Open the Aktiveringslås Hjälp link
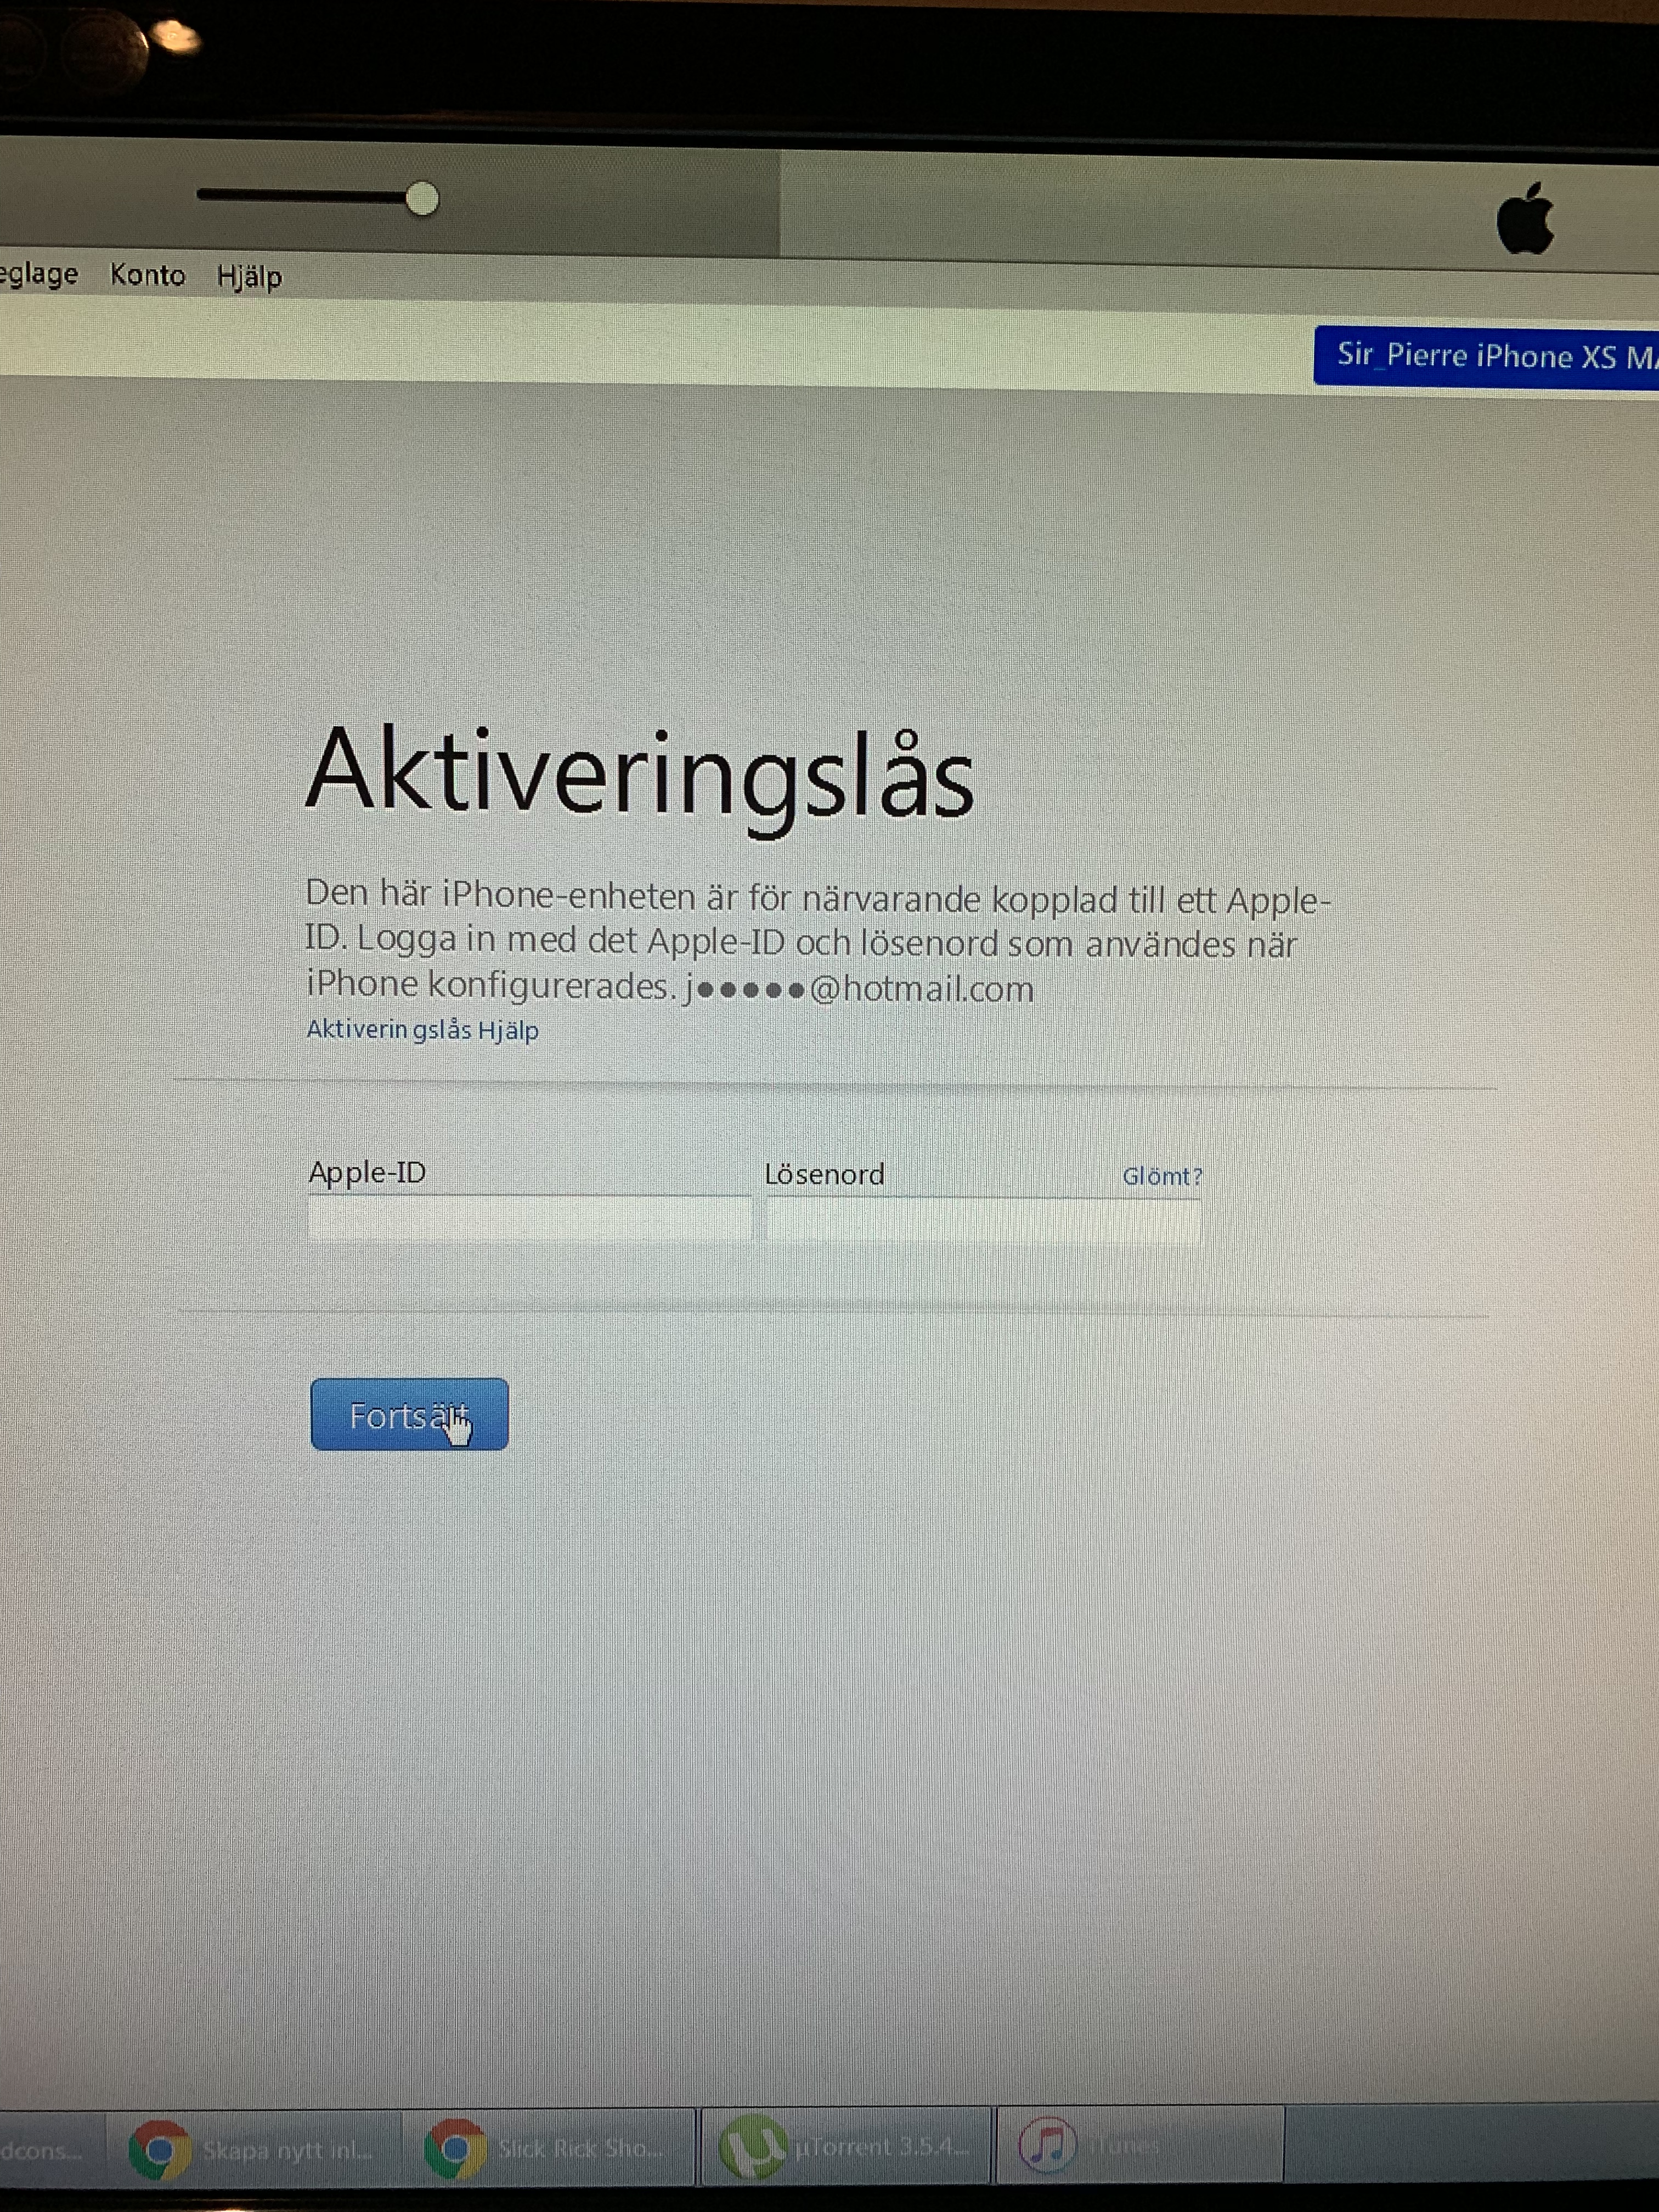Image resolution: width=1659 pixels, height=2212 pixels. [422, 1030]
